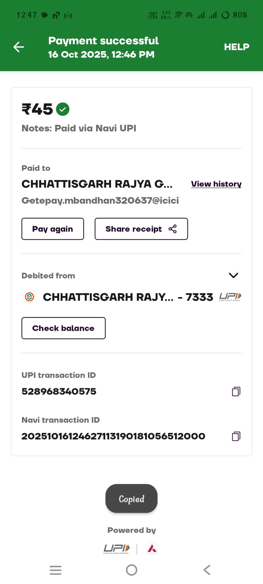This screenshot has height=584, width=263.
Task: Tap Share receipt button
Action: pyautogui.click(x=141, y=229)
